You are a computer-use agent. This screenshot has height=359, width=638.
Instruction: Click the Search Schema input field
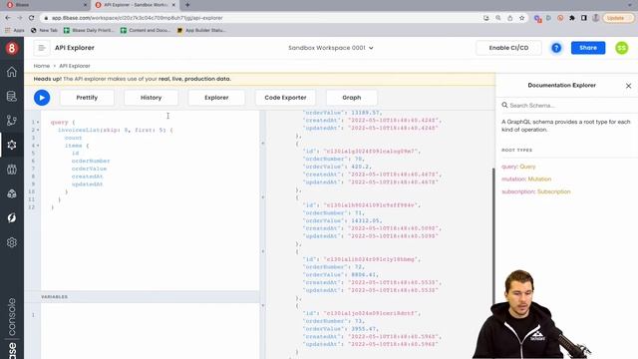click(567, 106)
